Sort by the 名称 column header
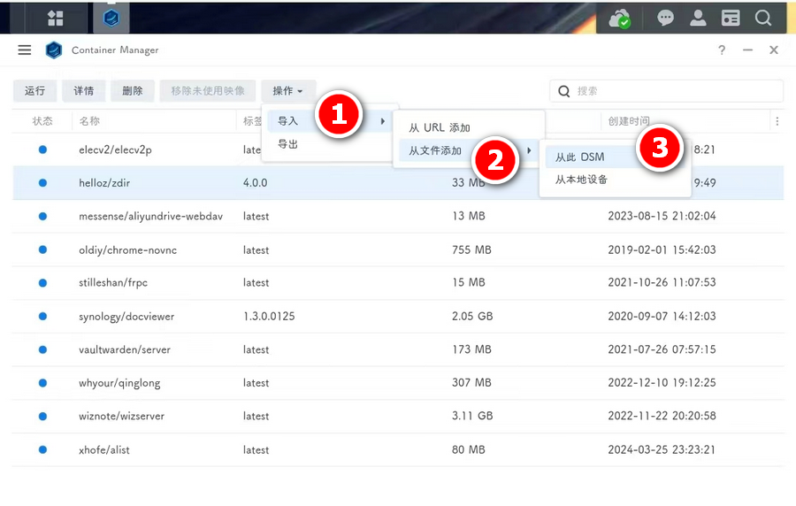This screenshot has height=506, width=796. [x=89, y=121]
